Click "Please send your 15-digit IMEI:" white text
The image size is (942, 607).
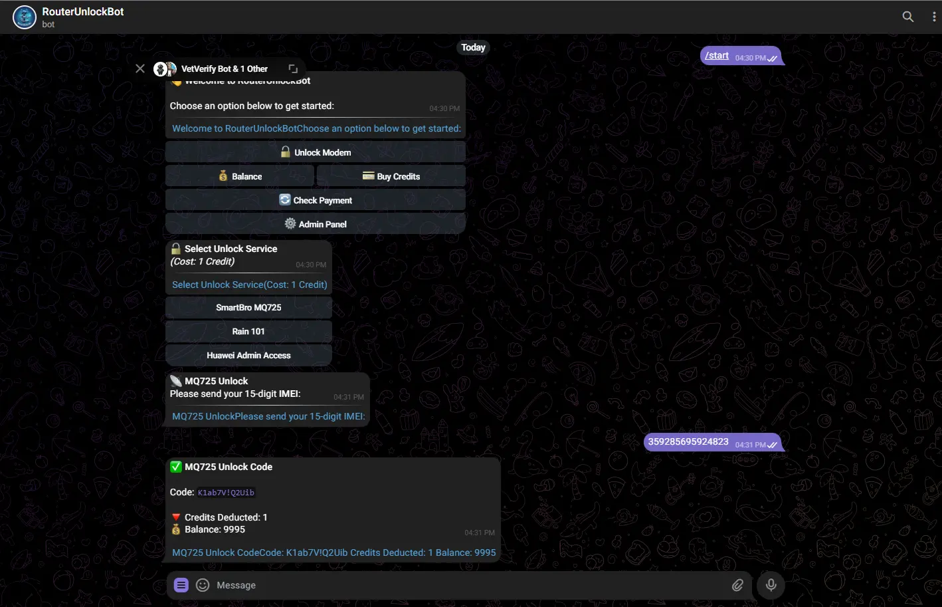click(x=235, y=394)
